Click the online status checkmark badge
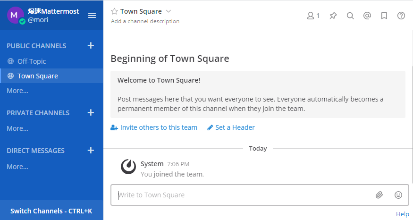413x220 pixels. tap(22, 22)
